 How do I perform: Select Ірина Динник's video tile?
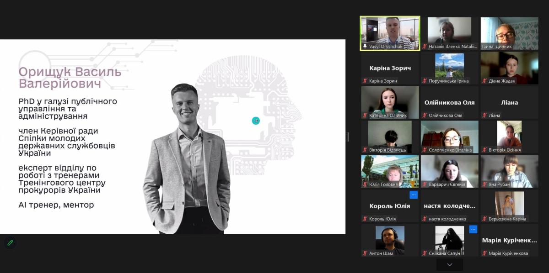tap(509, 33)
